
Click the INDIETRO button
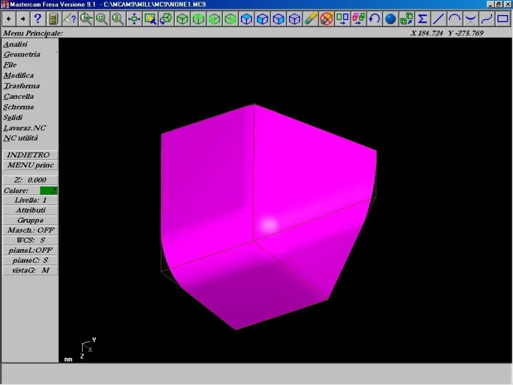coord(30,155)
